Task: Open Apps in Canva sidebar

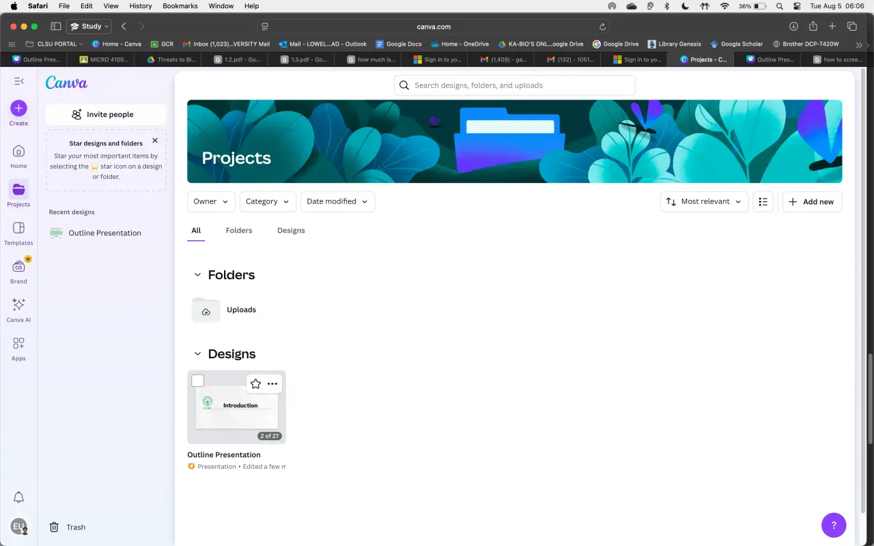Action: 18,349
